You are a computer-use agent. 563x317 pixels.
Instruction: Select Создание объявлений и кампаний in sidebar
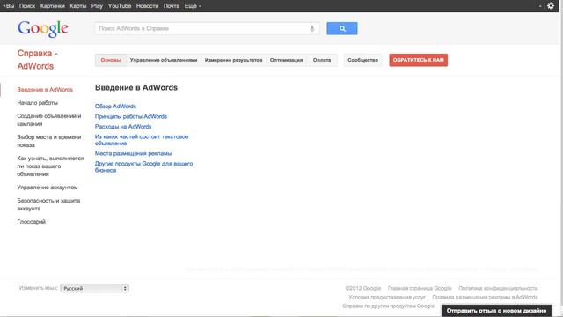pos(49,120)
